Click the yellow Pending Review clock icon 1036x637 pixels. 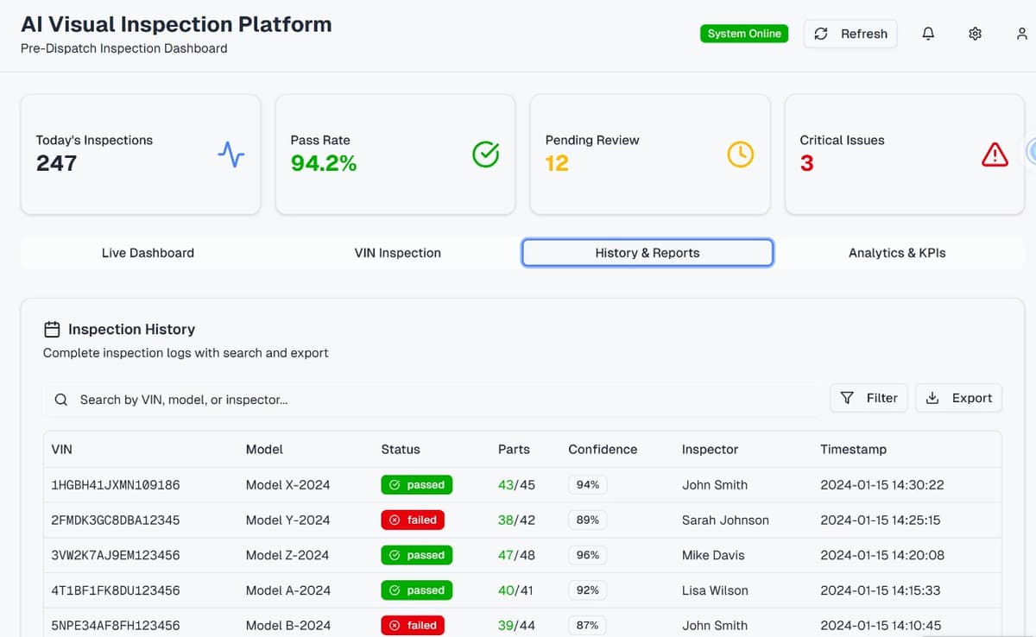pyautogui.click(x=740, y=155)
